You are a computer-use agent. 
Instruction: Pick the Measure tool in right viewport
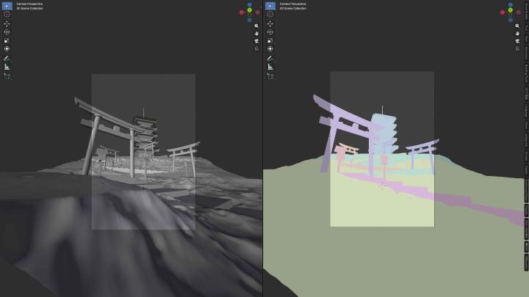[x=270, y=67]
